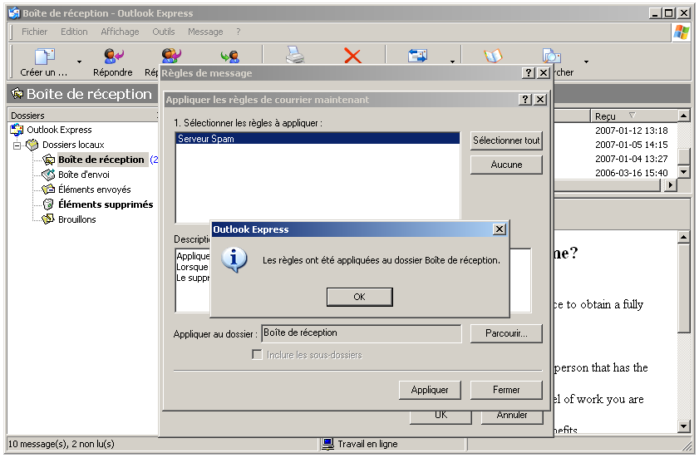Click the Rechercher toolbar icon
Viewport: 699px width, 458px height.
552,56
